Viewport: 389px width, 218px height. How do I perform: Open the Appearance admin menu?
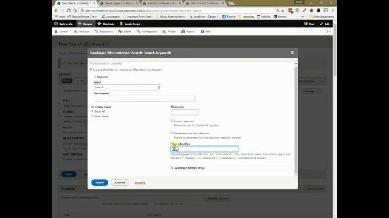click(x=104, y=31)
